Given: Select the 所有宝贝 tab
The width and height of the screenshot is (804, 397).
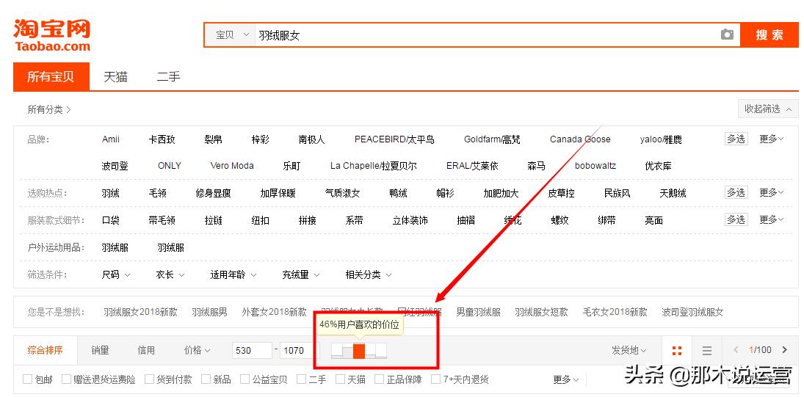Looking at the screenshot, I should (51, 77).
